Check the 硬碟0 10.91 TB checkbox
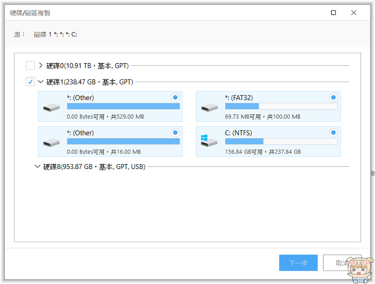Viewport: 375px width, 284px height. [x=31, y=66]
